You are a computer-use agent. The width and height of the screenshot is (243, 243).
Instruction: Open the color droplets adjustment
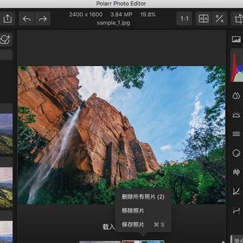(236, 96)
